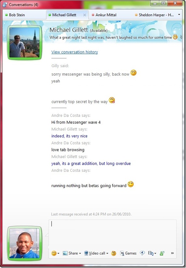Image resolution: width=186 pixels, height=268 pixels.
Task: Send a wink using the wink icon
Action: tap(113, 253)
